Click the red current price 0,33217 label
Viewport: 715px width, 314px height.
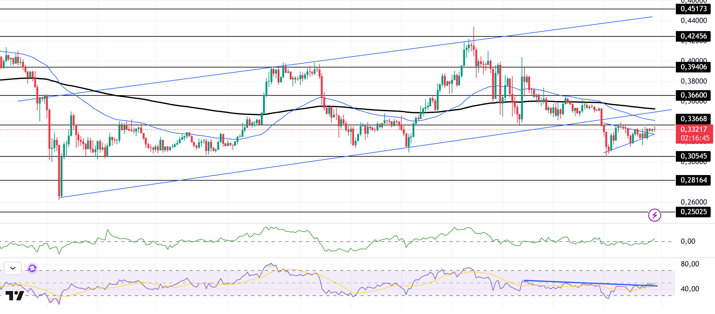pos(694,129)
